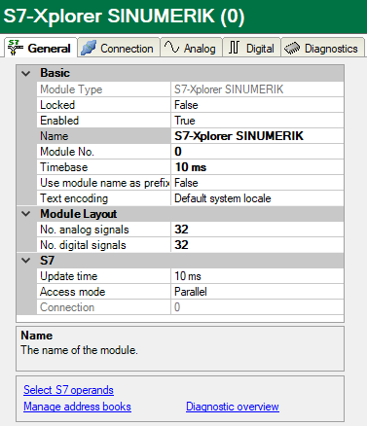Open Select S7 operands link
Viewport: 367px width, 426px height.
pyautogui.click(x=68, y=390)
